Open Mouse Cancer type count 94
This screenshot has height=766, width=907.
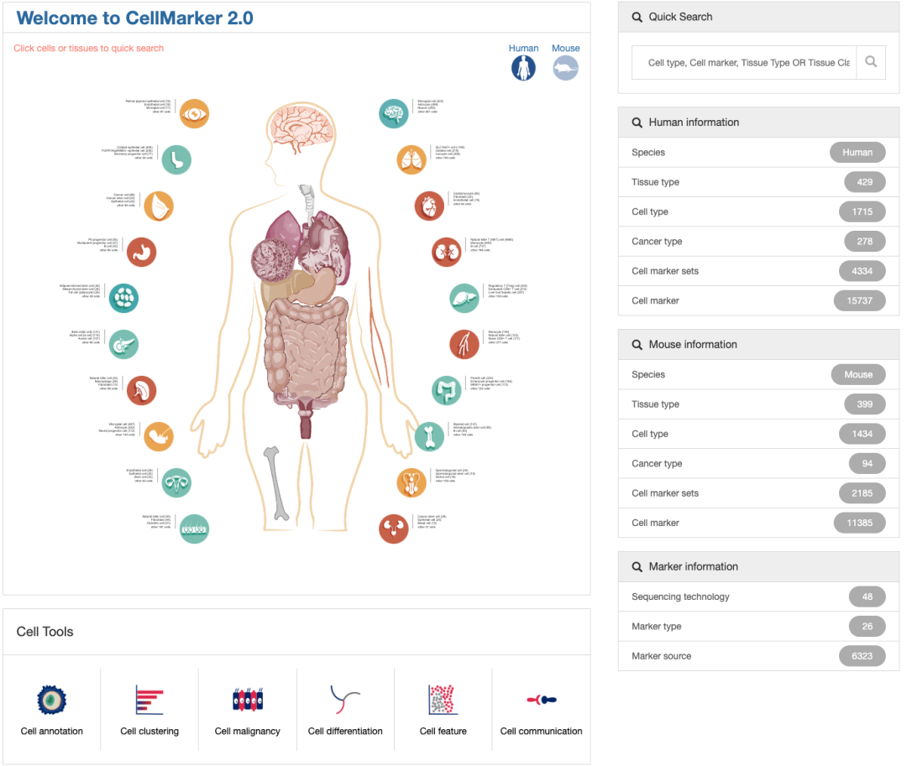(867, 463)
